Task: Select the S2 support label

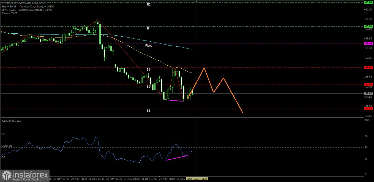Action: (148, 87)
